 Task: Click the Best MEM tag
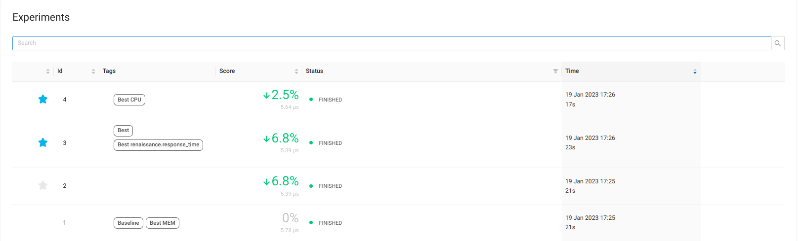click(163, 223)
